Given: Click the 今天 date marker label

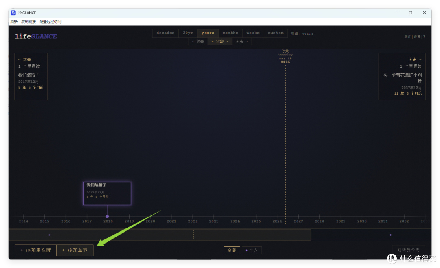Looking at the screenshot, I should [285, 51].
